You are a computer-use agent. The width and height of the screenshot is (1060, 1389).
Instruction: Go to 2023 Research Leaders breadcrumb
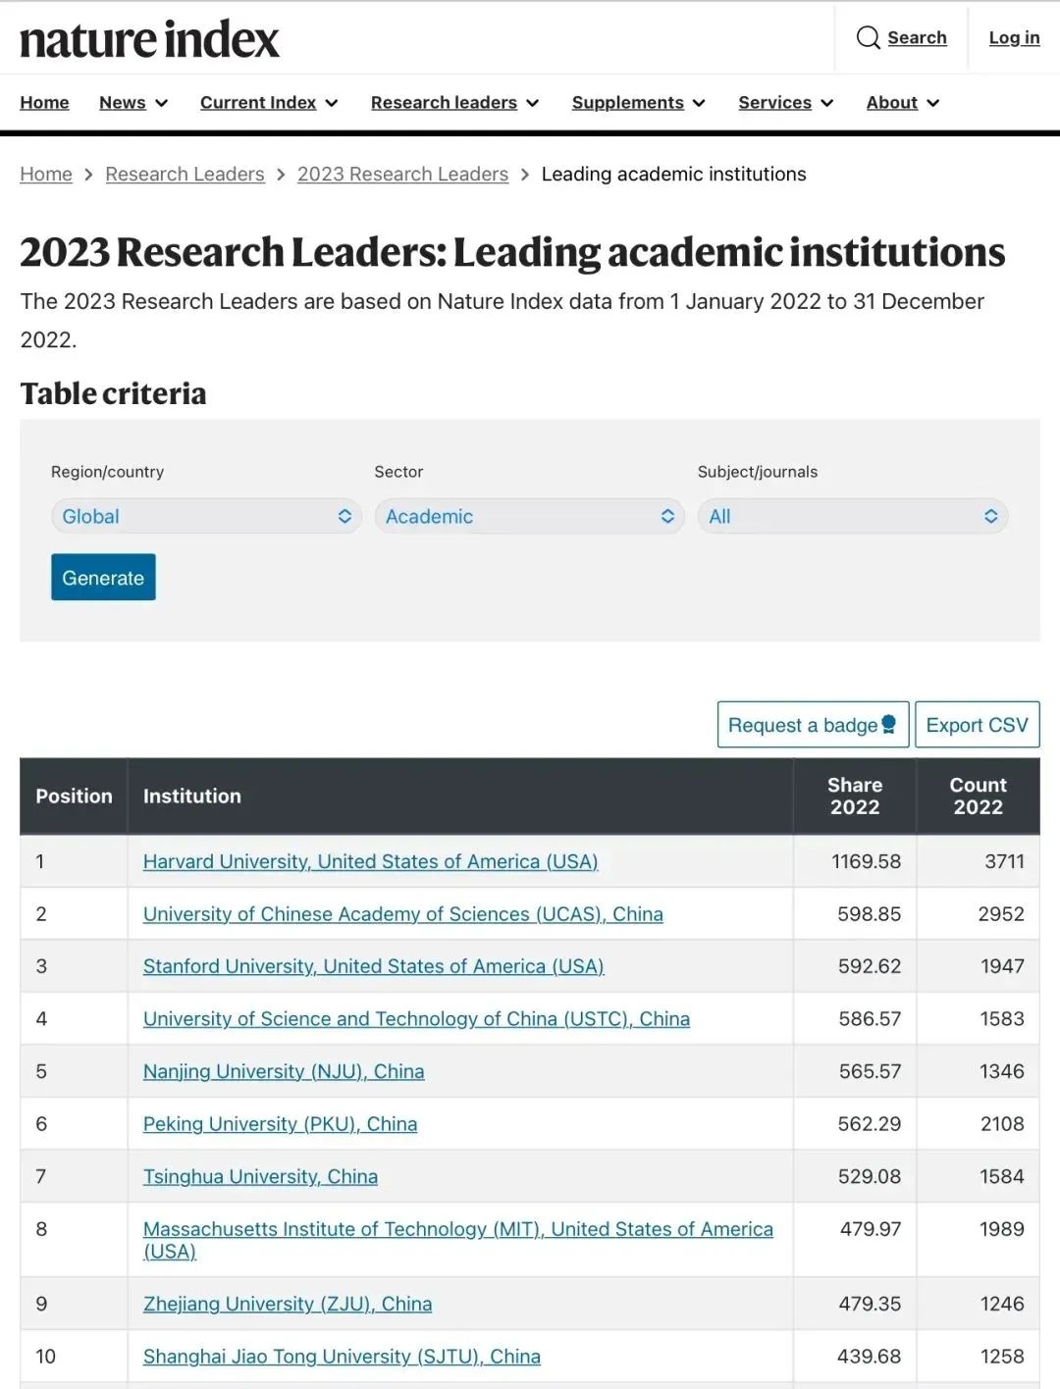point(402,175)
